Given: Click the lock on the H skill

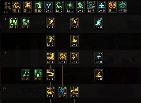Looking at the screenshot, I should (48, 54).
